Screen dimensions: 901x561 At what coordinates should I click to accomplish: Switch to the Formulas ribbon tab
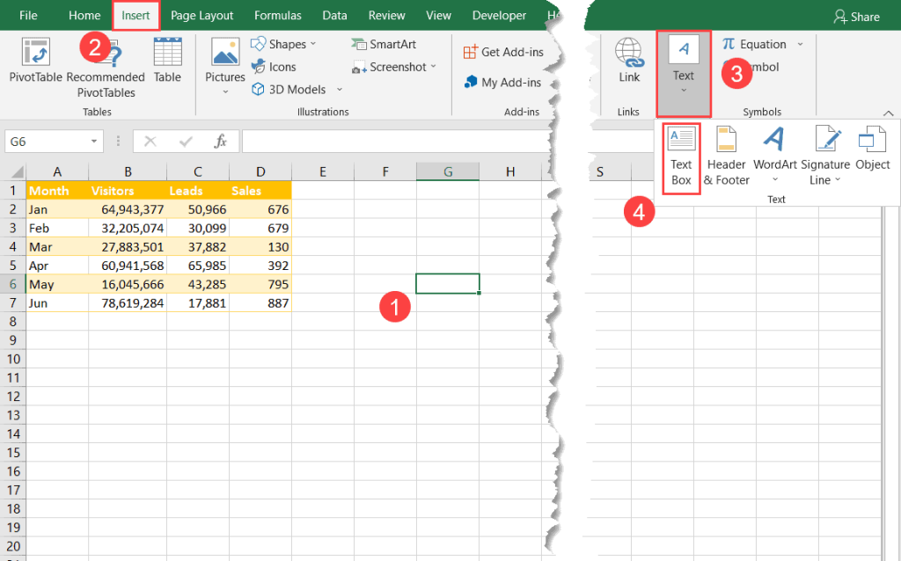[x=277, y=15]
